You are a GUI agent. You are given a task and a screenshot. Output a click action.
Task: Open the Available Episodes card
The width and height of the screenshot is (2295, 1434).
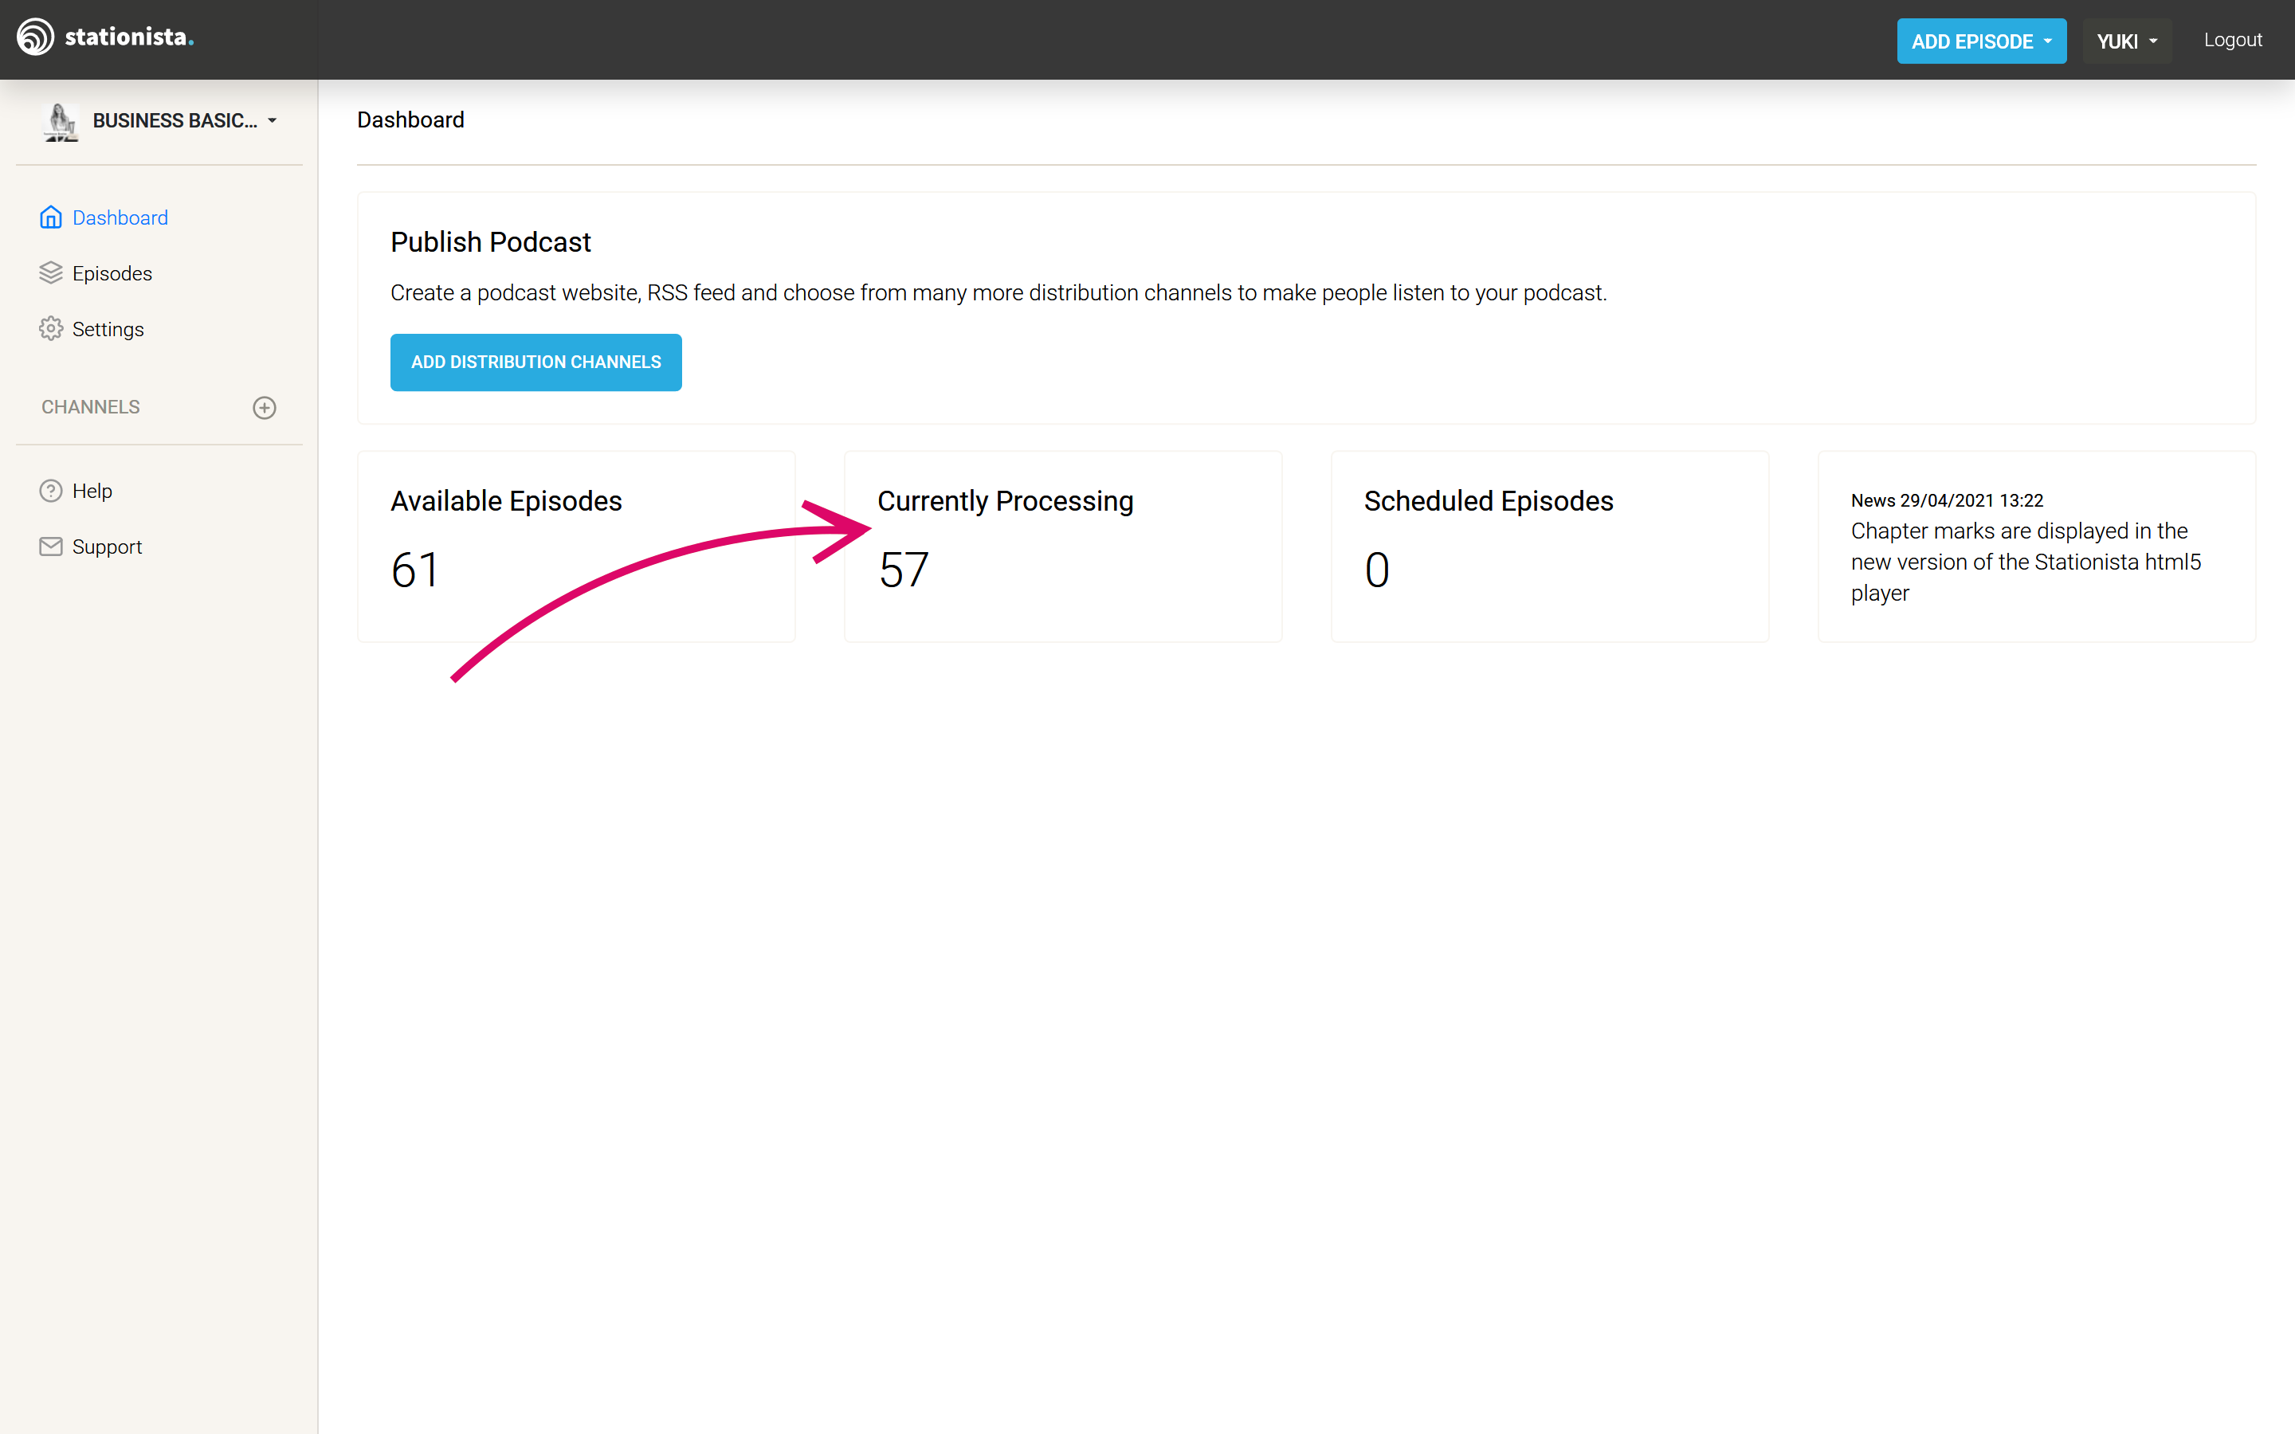pyautogui.click(x=577, y=547)
